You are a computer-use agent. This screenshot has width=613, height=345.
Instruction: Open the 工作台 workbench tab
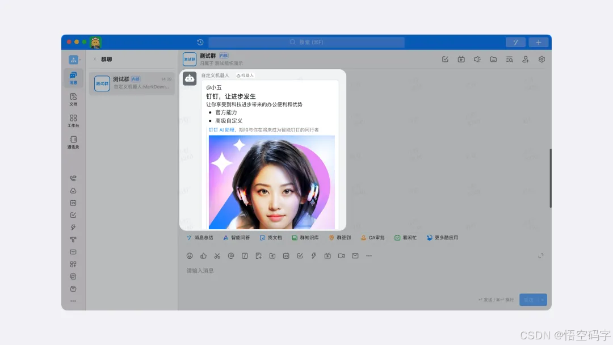[73, 121]
